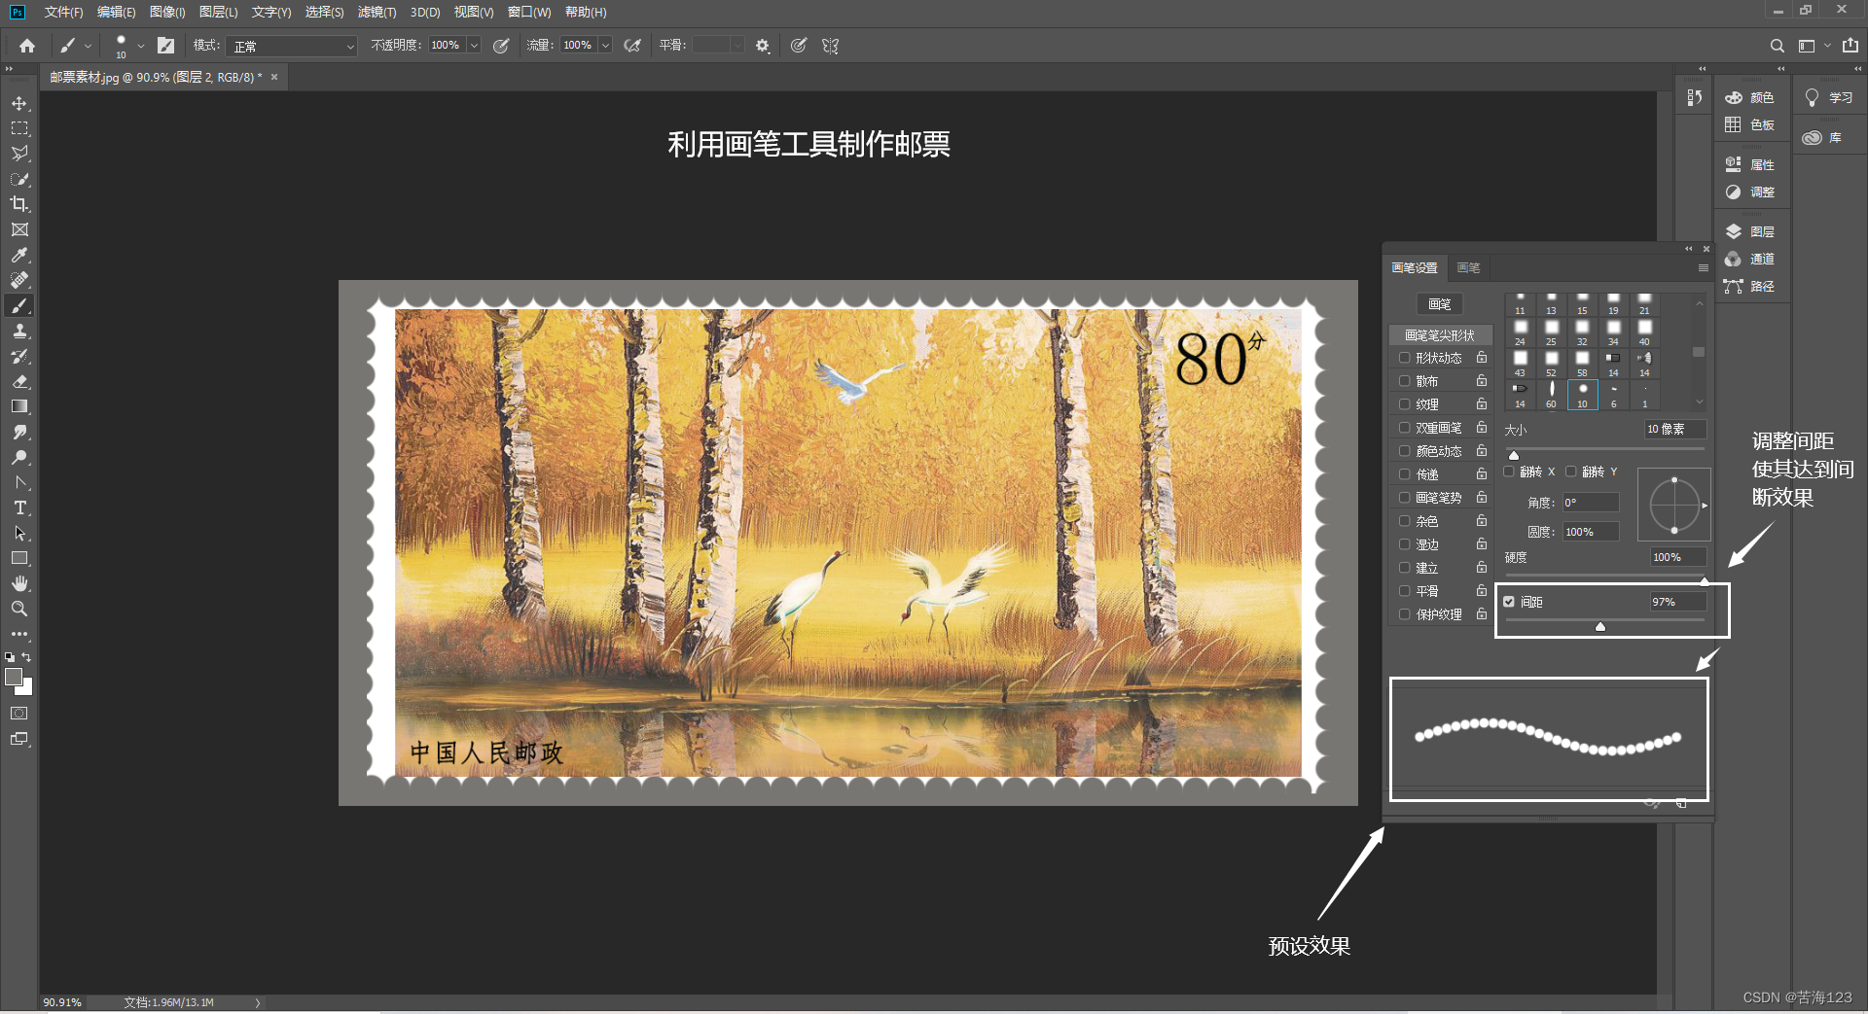The width and height of the screenshot is (1868, 1014).
Task: Toggle the brush settings panel icon
Action: tap(166, 46)
